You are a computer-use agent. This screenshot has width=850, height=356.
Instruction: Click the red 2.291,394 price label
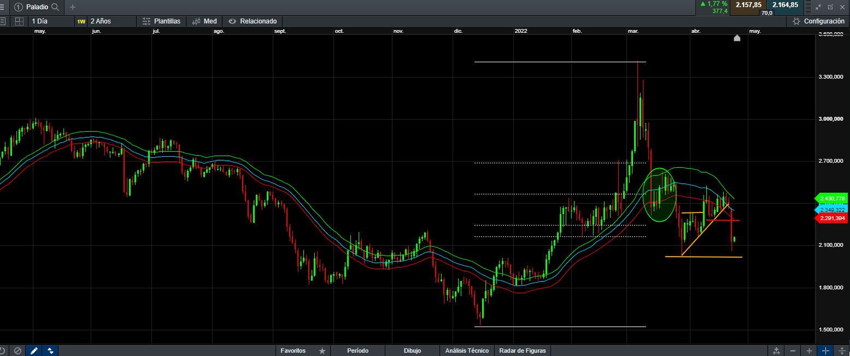(830, 218)
